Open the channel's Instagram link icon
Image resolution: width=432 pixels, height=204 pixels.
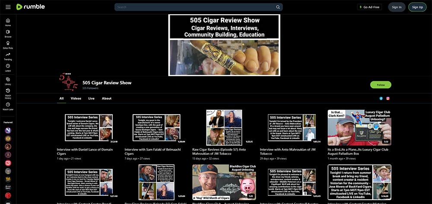[x=388, y=99]
